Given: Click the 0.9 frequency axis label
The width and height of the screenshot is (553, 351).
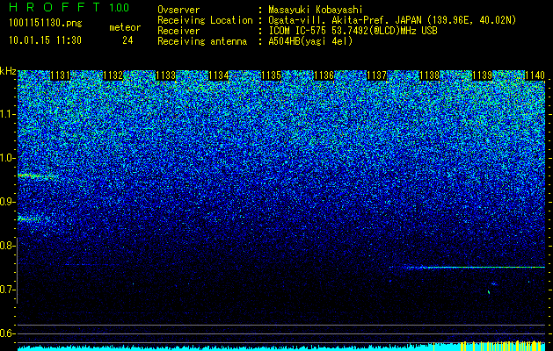Looking at the screenshot, I should [x=8, y=202].
